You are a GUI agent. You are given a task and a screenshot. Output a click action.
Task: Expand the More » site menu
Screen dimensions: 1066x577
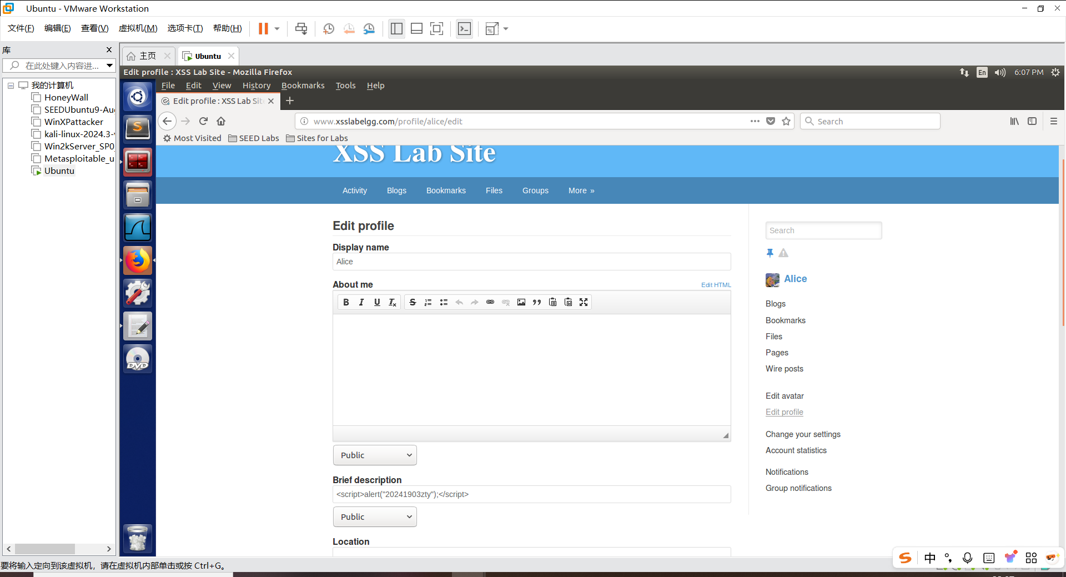click(x=581, y=190)
